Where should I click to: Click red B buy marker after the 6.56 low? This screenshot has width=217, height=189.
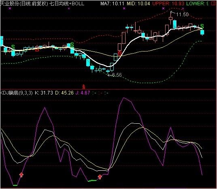point(120,53)
